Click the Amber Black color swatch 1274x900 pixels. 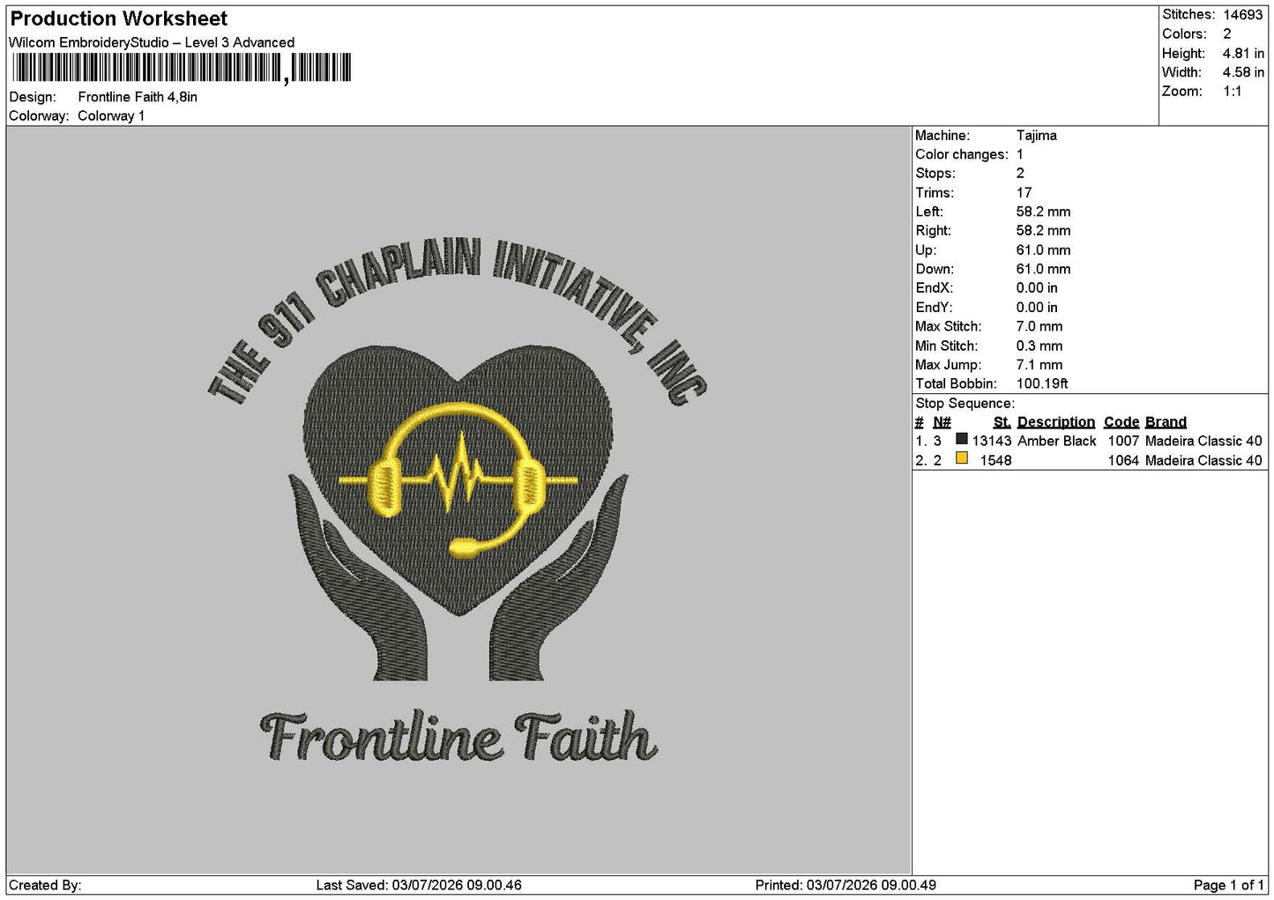pyautogui.click(x=962, y=439)
